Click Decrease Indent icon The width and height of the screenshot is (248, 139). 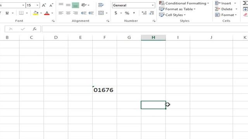click(84, 13)
